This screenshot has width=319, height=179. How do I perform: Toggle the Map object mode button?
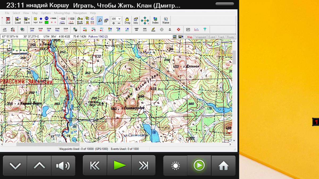pyautogui.click(x=190, y=37)
